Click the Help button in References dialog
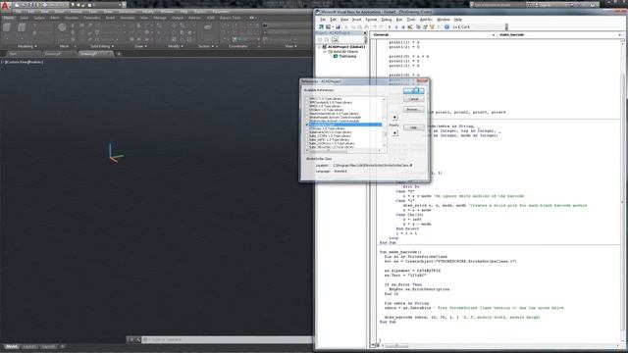The height and width of the screenshot is (353, 628). 413,127
